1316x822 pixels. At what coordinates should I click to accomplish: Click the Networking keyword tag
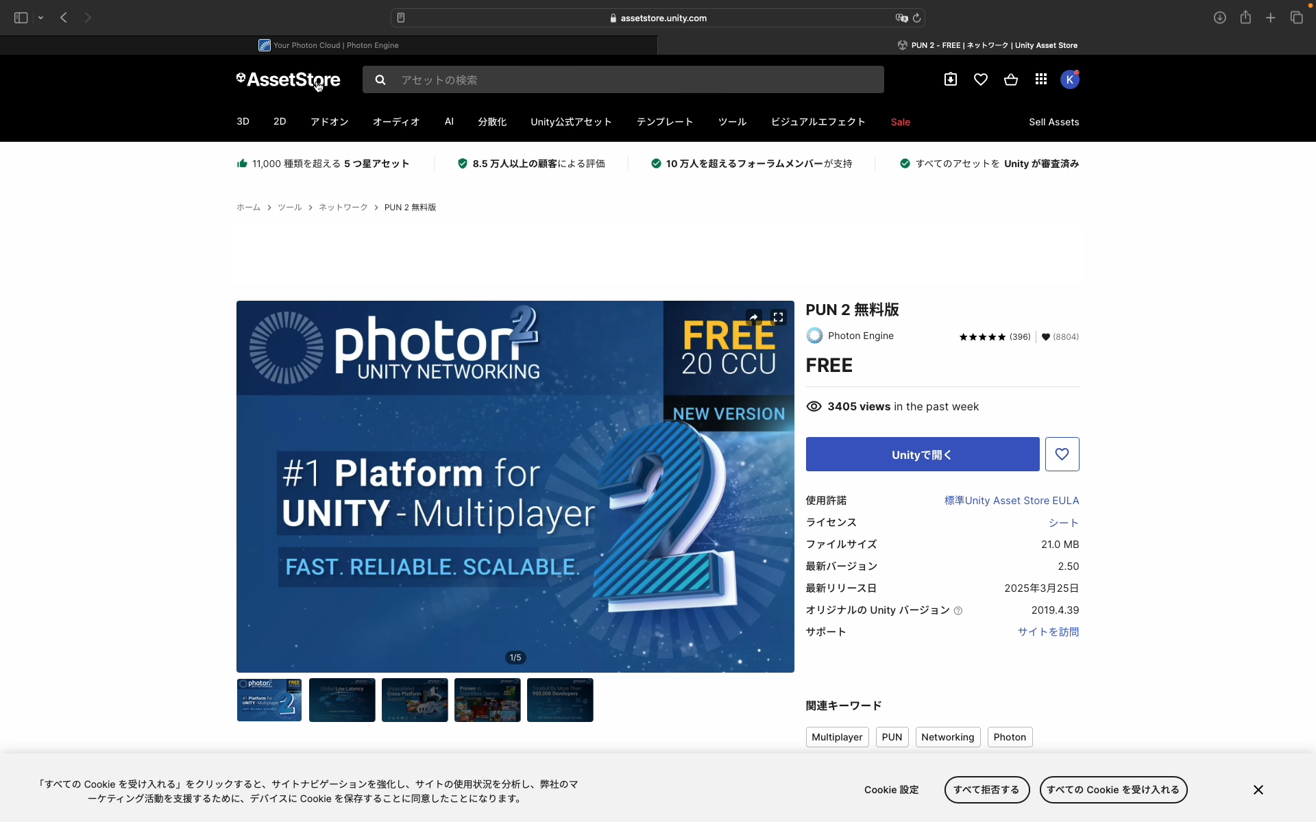click(x=948, y=737)
